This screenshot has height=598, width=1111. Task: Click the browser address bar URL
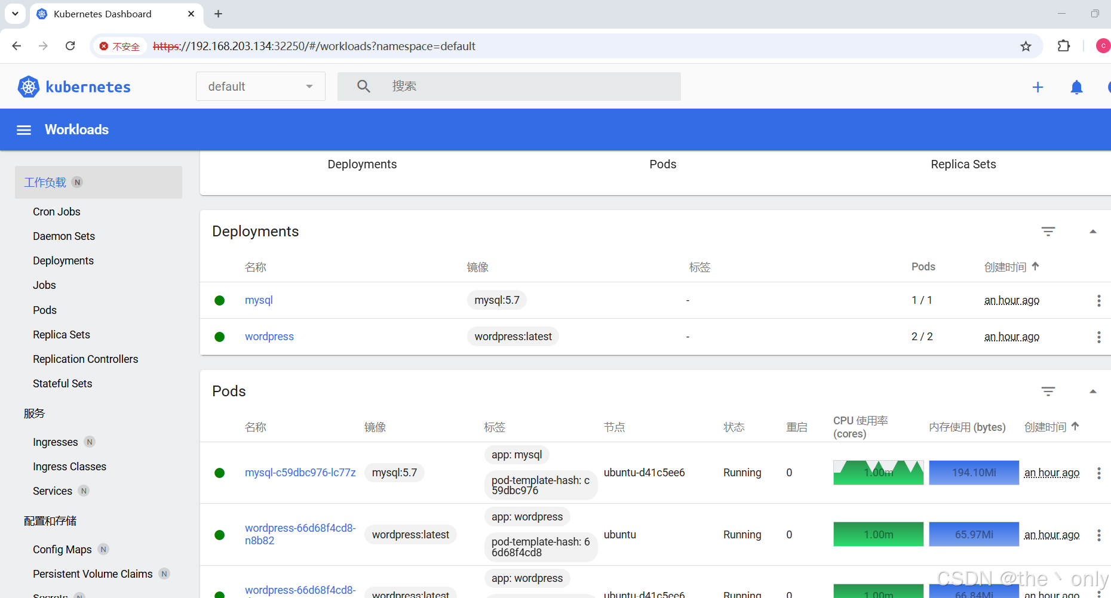(314, 47)
